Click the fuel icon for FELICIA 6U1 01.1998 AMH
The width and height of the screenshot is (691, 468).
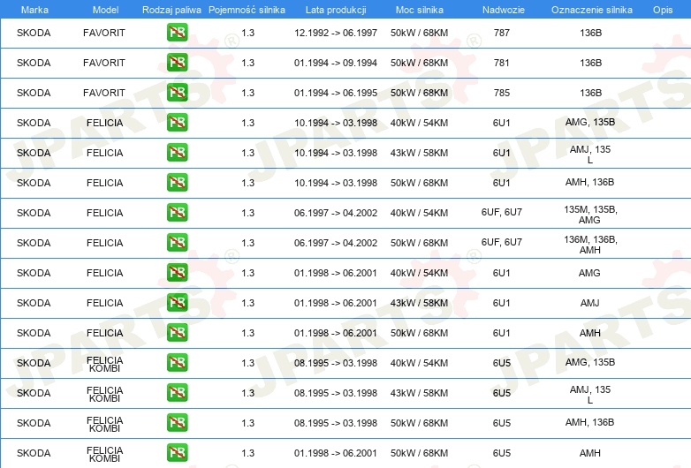coord(177,332)
